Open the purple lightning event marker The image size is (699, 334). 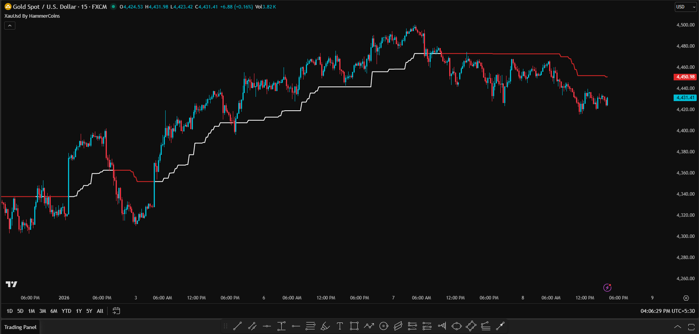pyautogui.click(x=607, y=287)
